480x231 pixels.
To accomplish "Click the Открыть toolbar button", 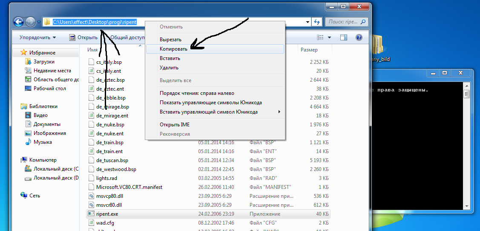I will [83, 37].
